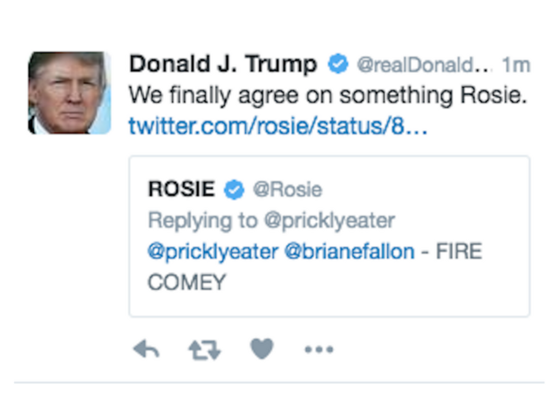Open the profile avatar thumbnail of the tweet
The height and width of the screenshot is (418, 558).
coord(70,93)
